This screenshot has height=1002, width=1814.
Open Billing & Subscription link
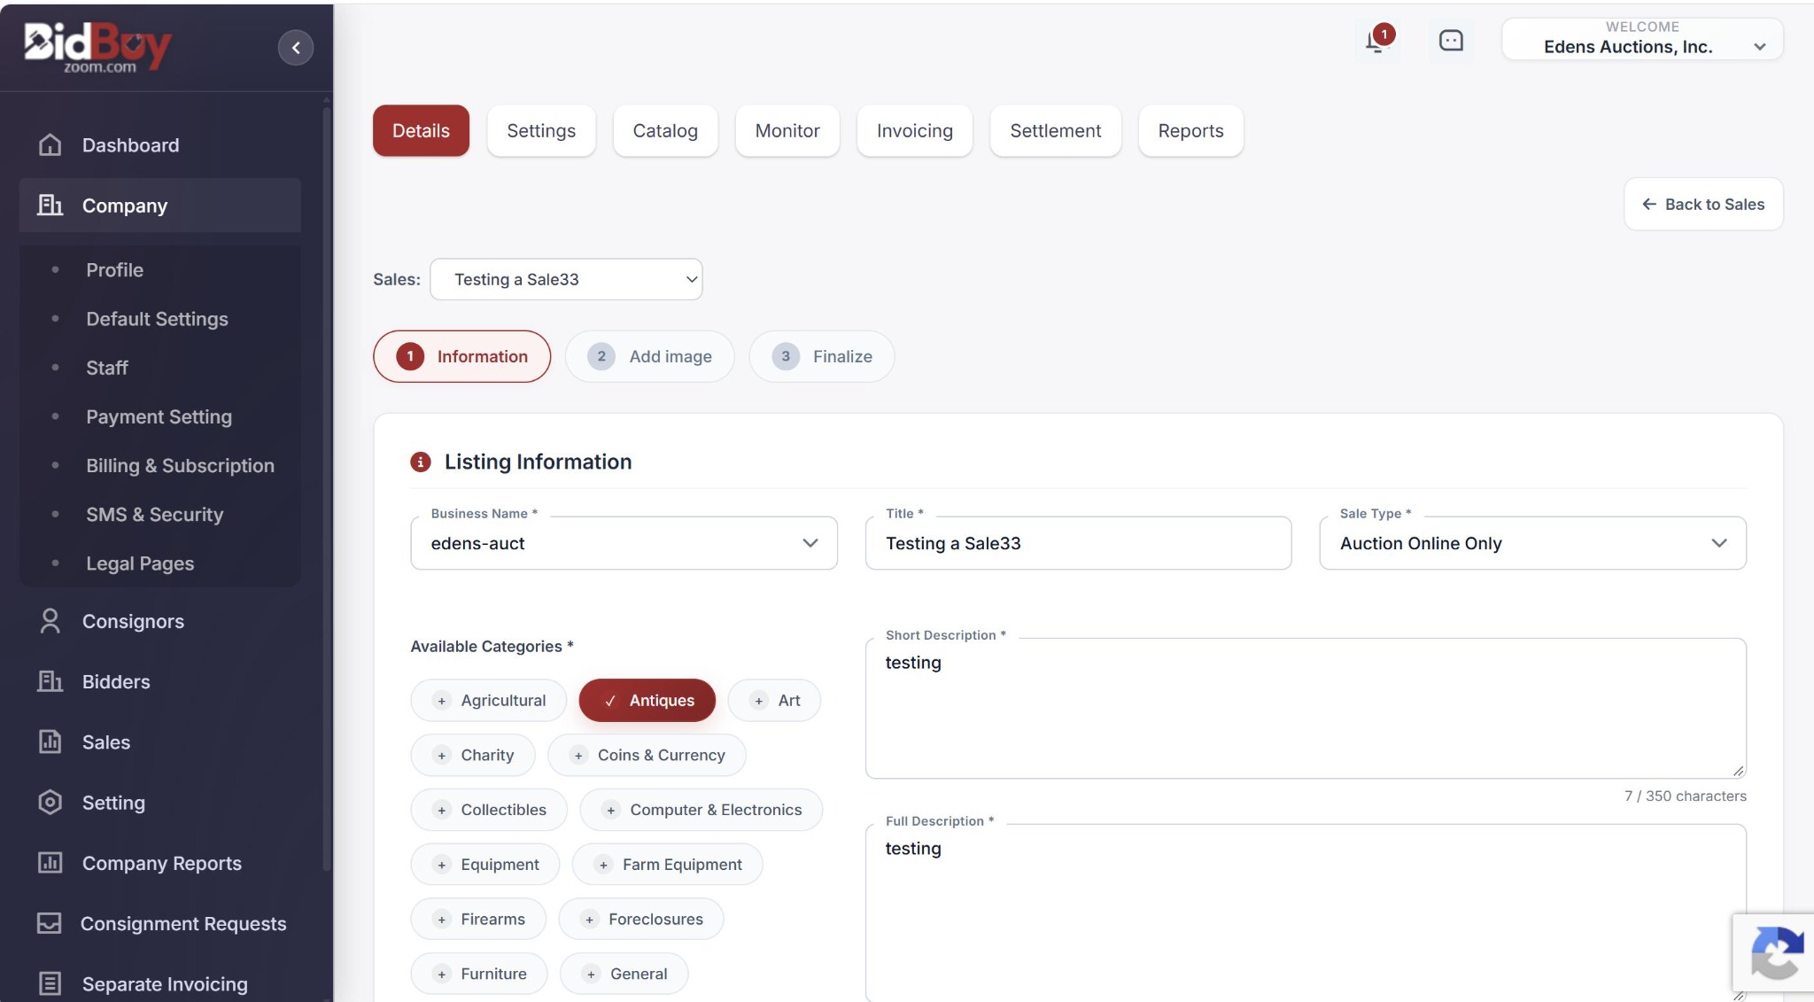(x=180, y=466)
